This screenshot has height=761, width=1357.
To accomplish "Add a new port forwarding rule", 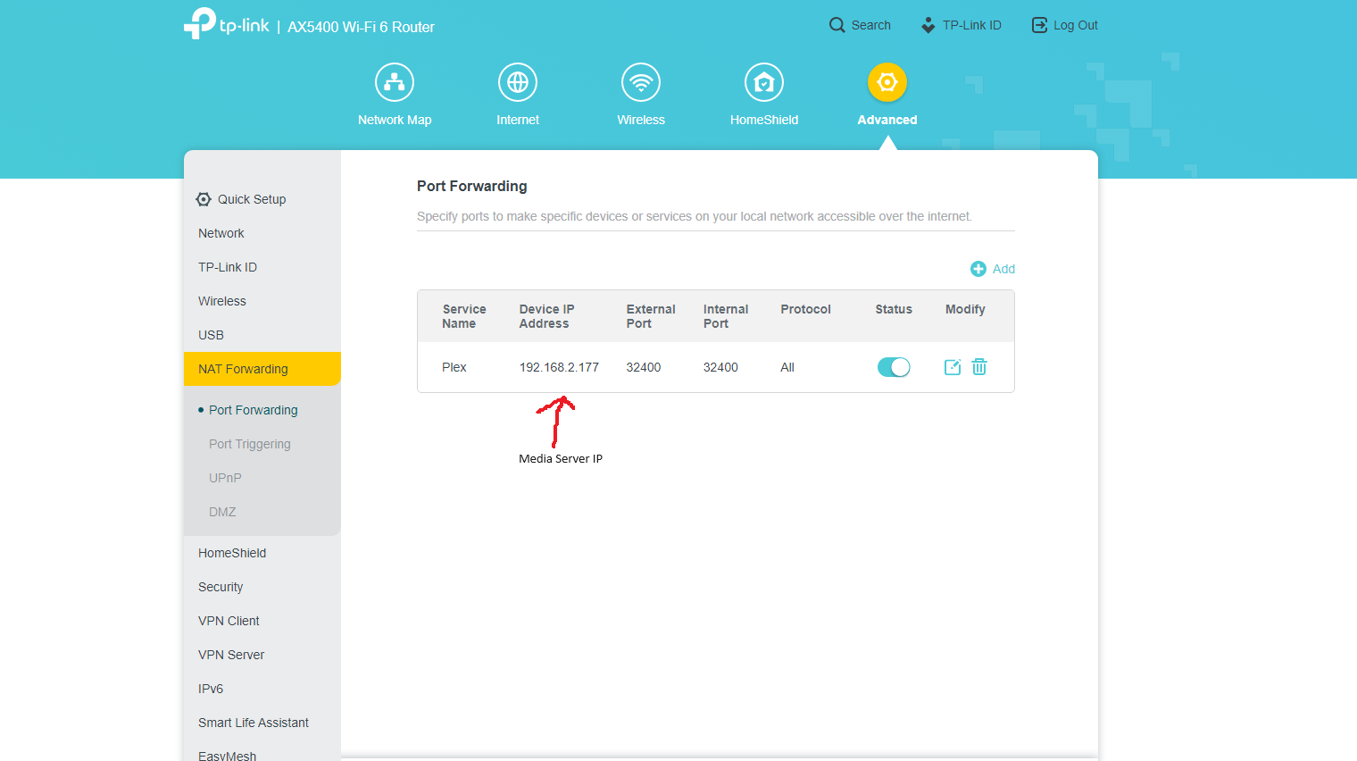I will click(993, 269).
